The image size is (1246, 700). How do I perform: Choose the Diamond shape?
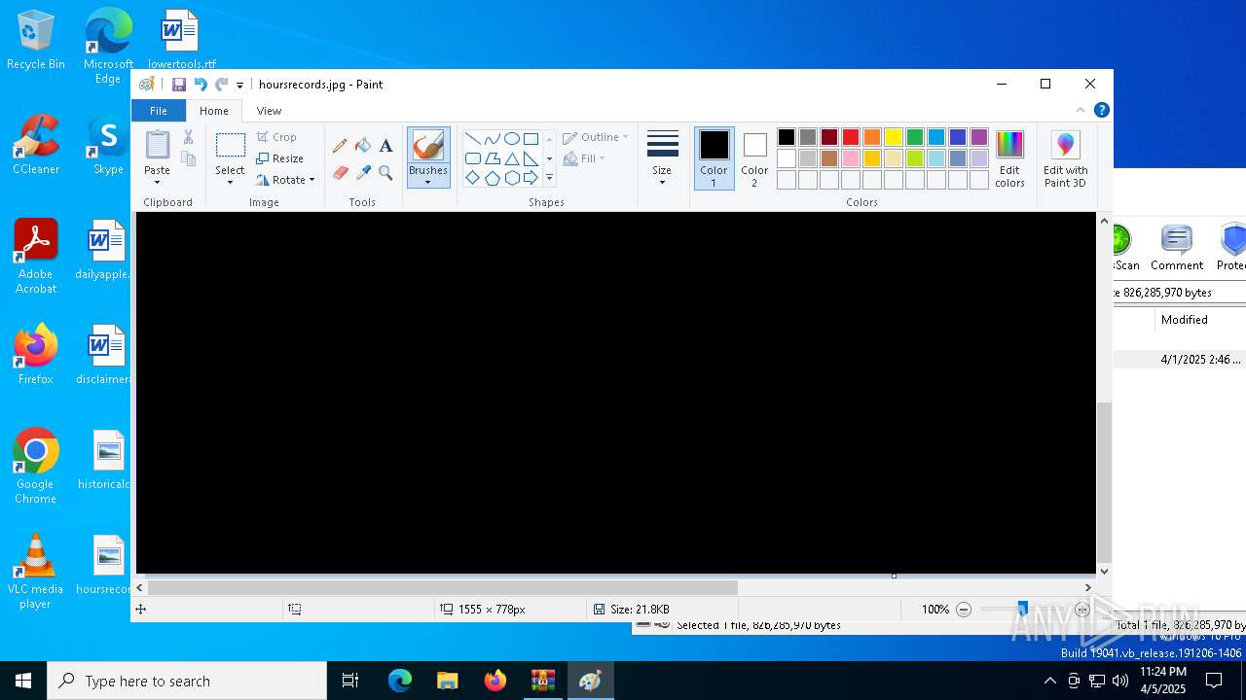tap(472, 178)
